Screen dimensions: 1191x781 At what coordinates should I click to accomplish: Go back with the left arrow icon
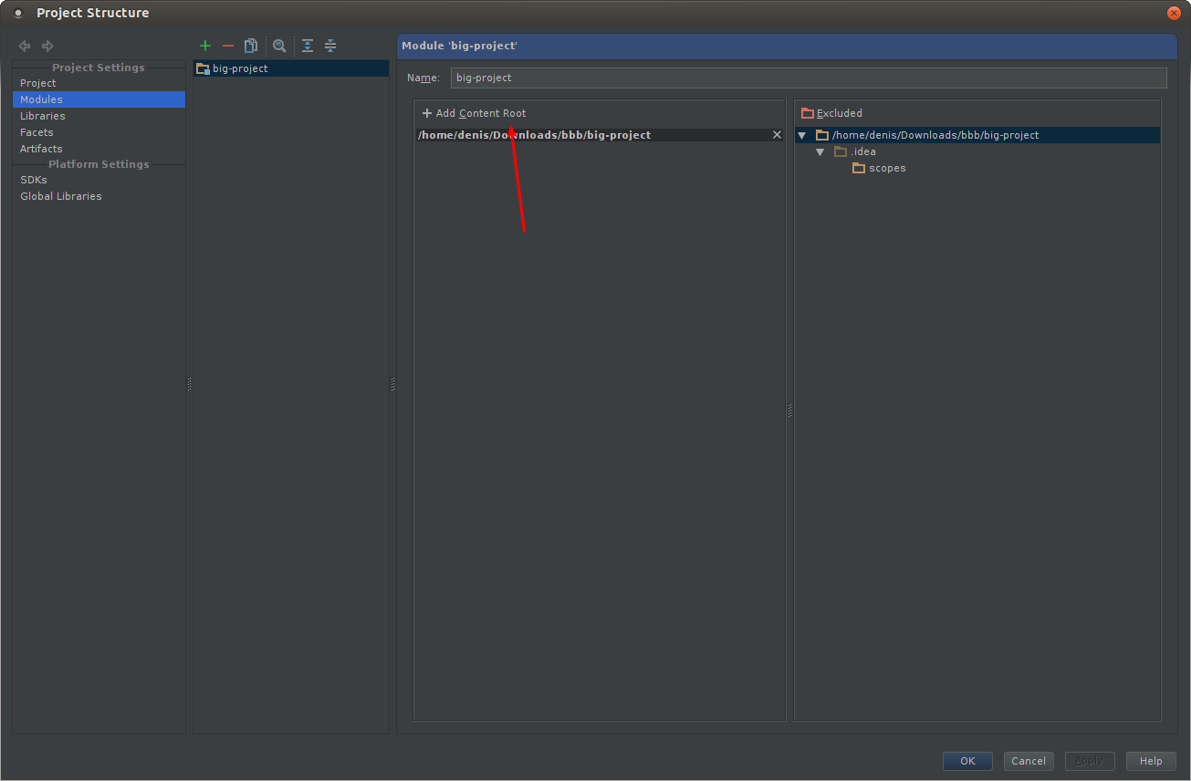25,46
